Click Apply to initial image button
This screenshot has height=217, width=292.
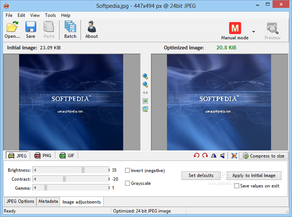254,175
